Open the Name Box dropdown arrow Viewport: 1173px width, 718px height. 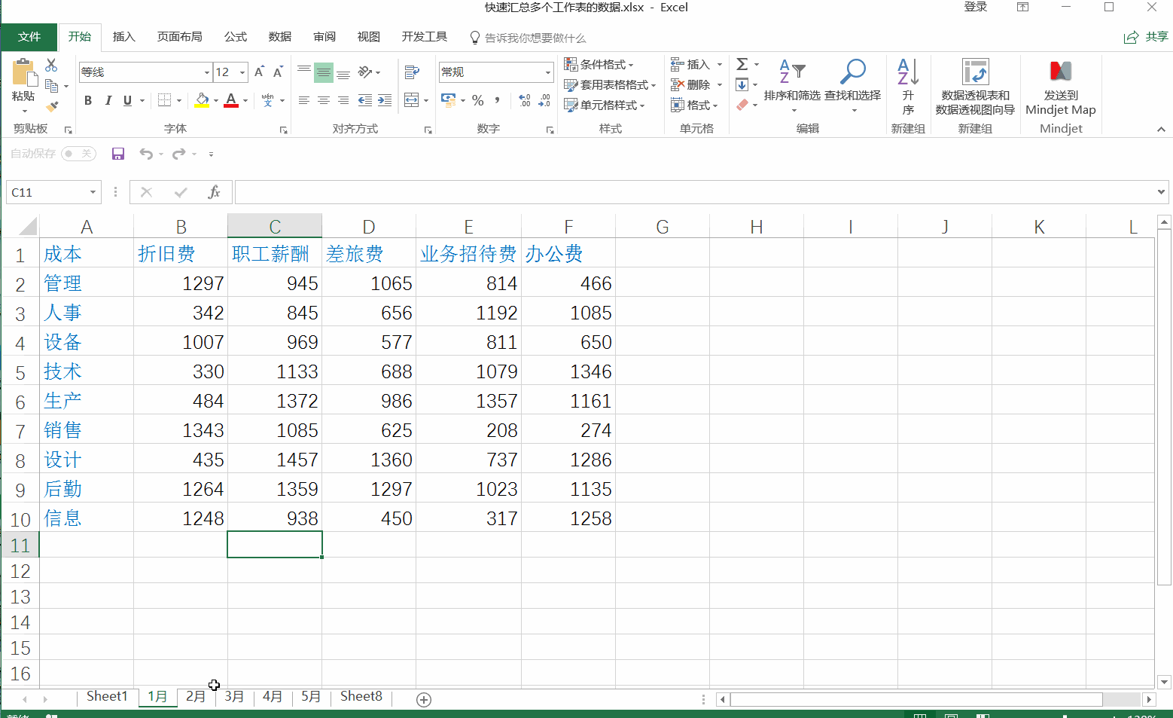93,192
